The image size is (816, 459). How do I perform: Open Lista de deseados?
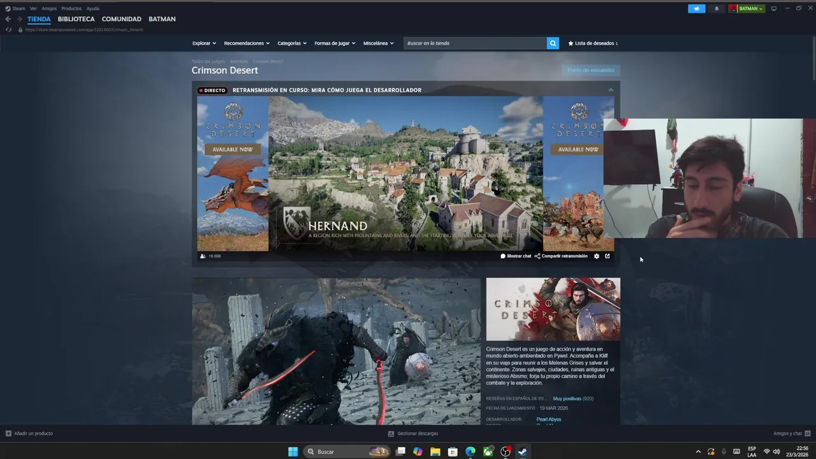point(593,43)
